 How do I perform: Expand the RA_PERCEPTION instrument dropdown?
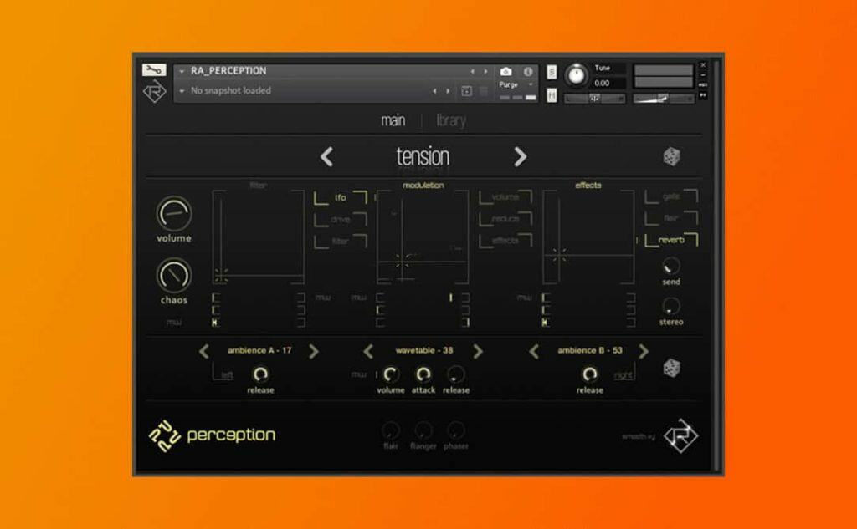(x=182, y=72)
